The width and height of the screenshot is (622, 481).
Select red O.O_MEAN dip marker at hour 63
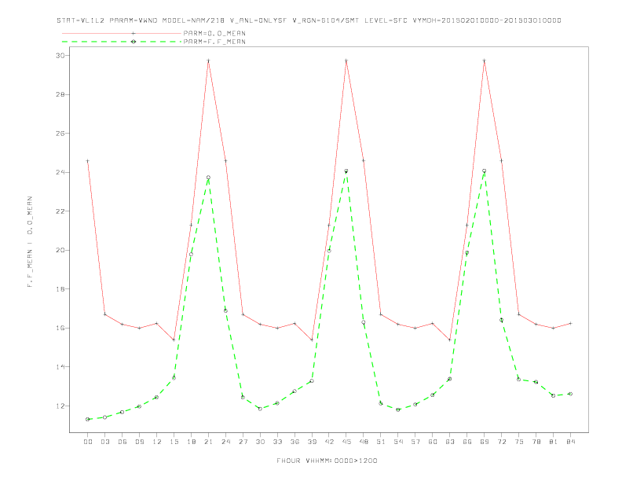(450, 340)
